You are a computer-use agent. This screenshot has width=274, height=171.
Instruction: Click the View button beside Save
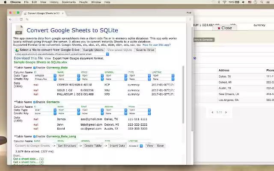click(x=150, y=146)
